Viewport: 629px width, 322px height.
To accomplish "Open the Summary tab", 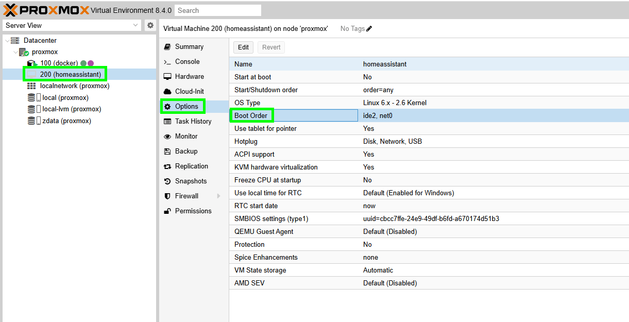I will coord(189,46).
